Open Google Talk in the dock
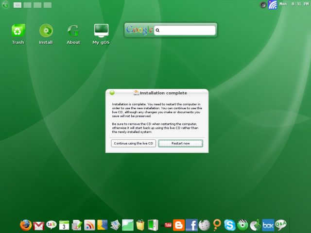The height and width of the screenshot is (233, 311). [x=52, y=225]
